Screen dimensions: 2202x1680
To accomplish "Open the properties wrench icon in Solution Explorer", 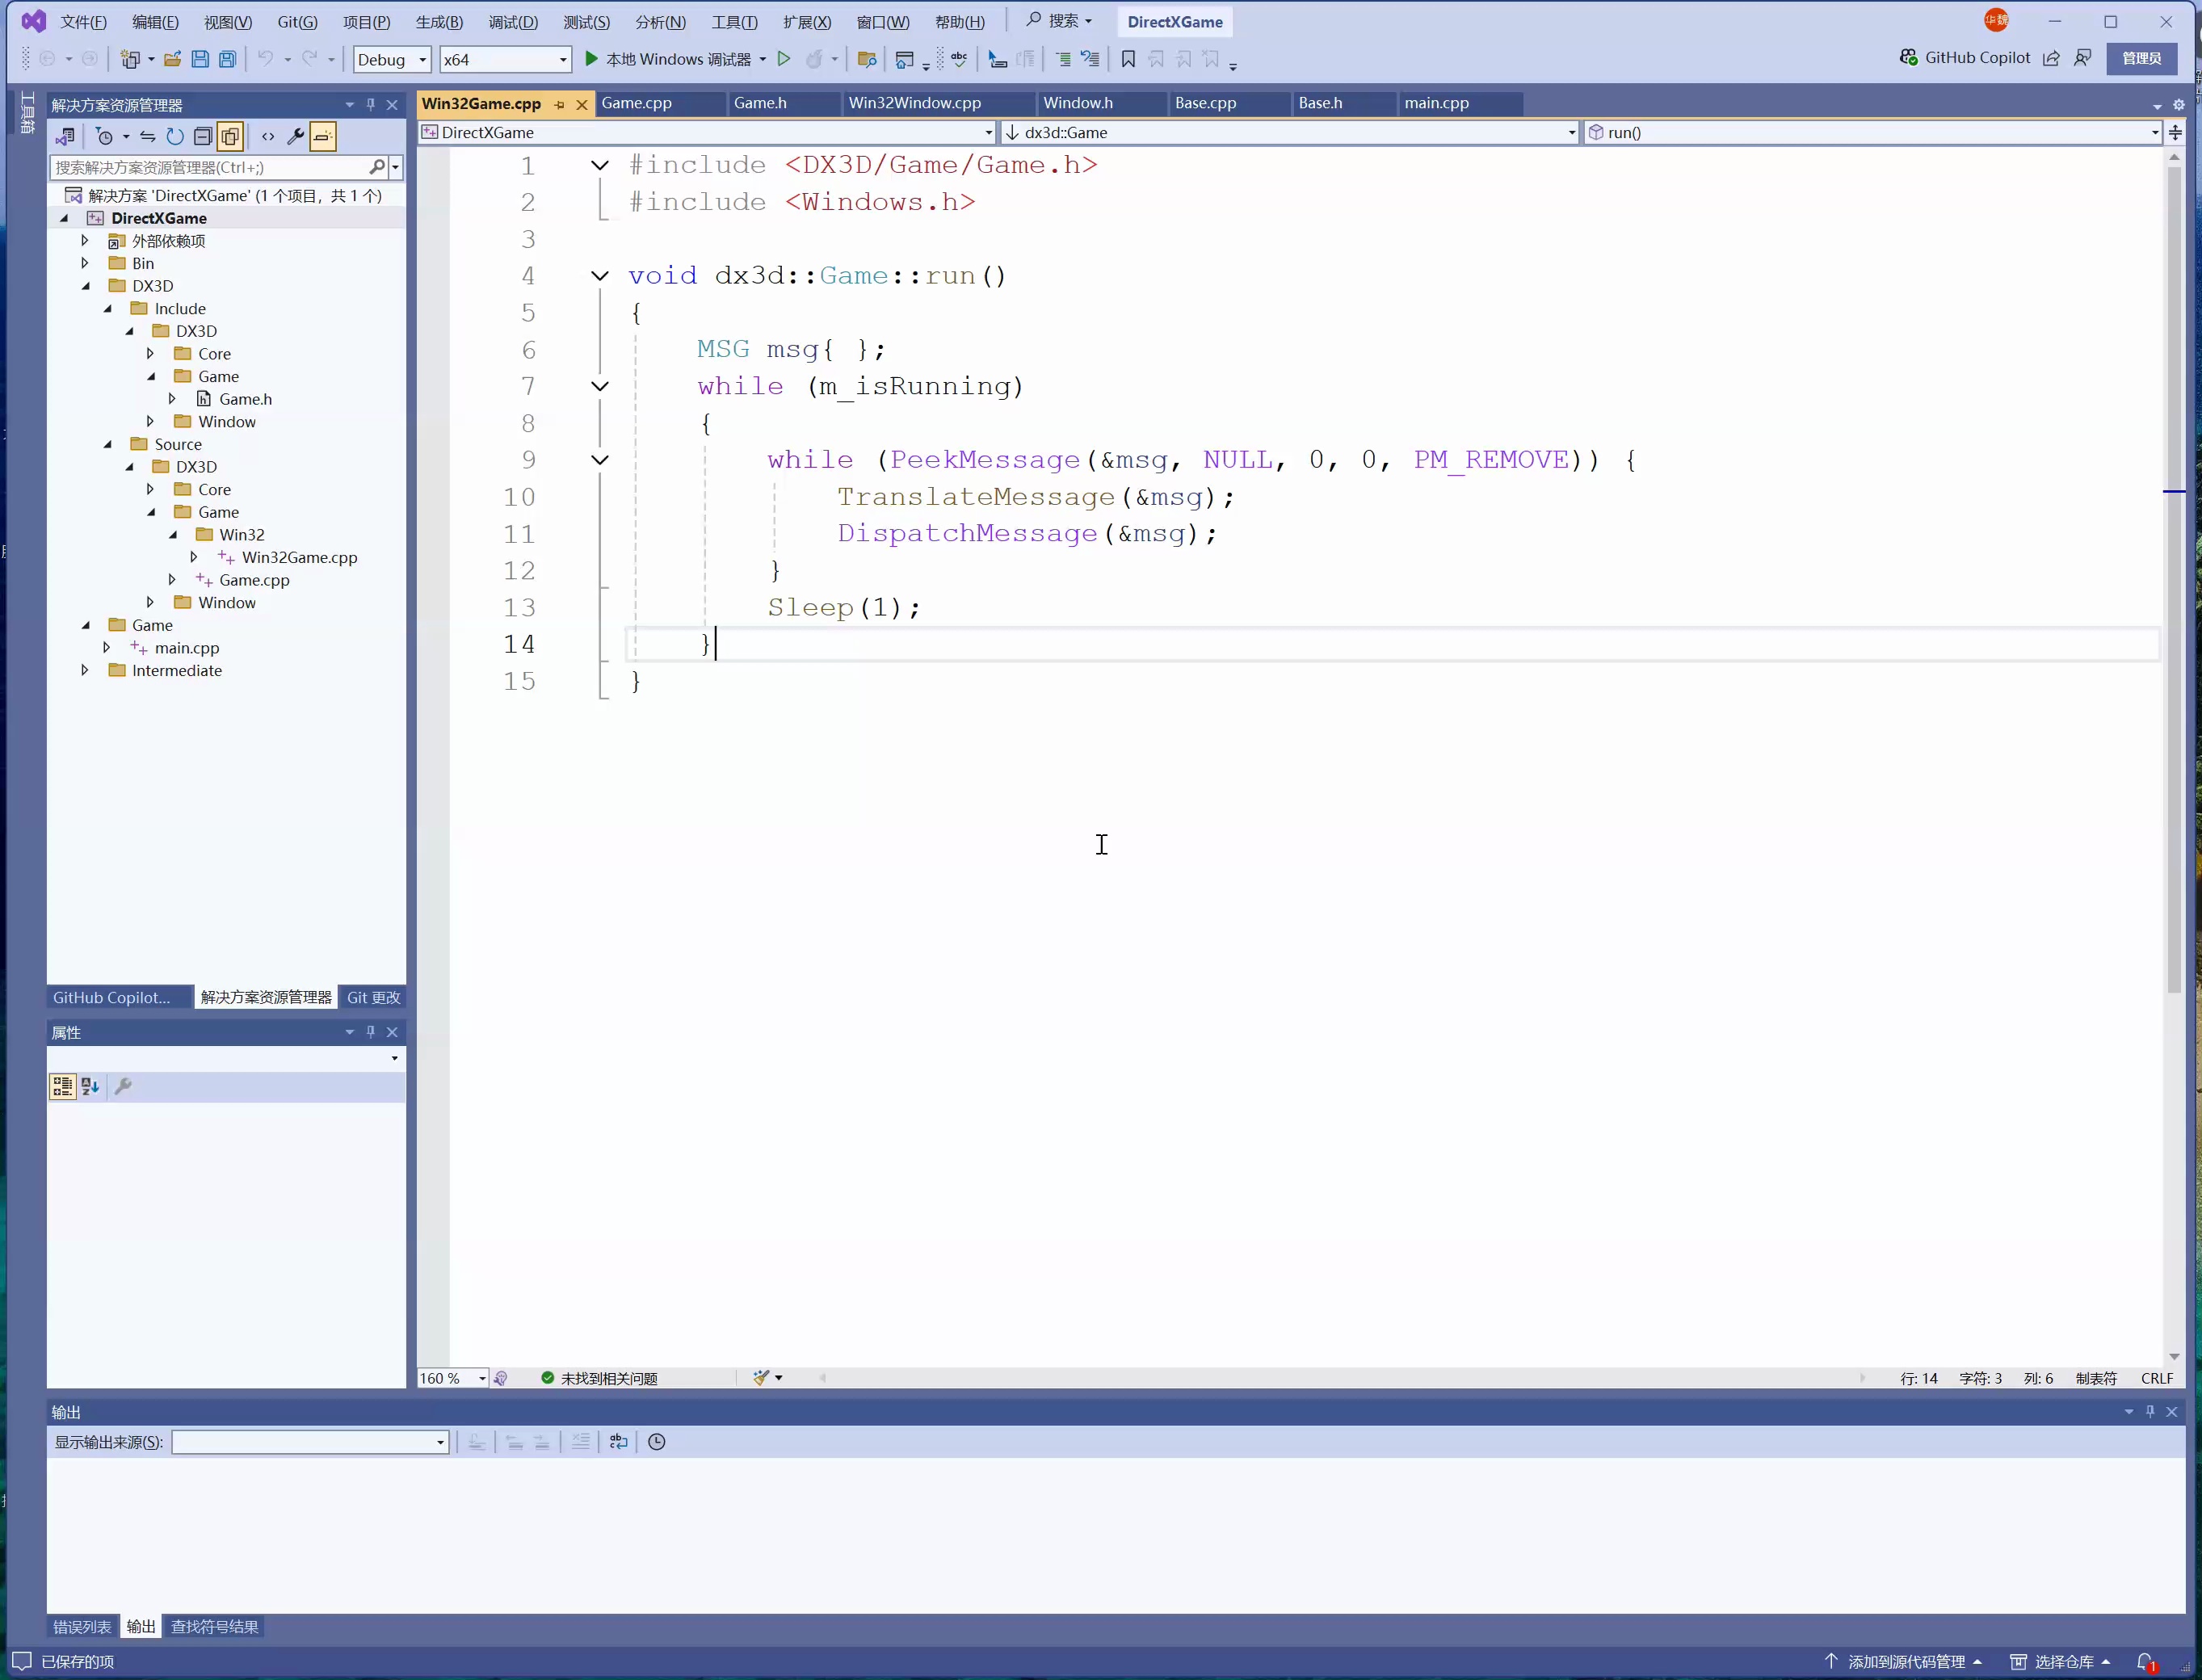I will pyautogui.click(x=295, y=136).
